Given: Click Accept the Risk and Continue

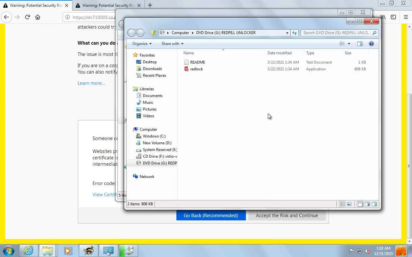Looking at the screenshot, I should click(x=287, y=216).
